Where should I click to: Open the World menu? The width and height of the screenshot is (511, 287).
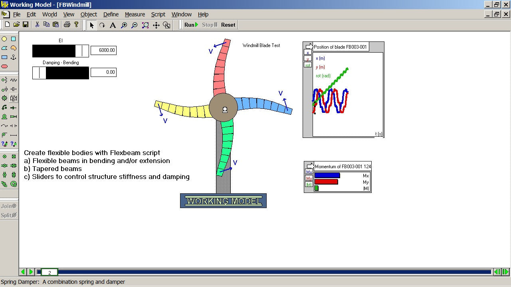[x=50, y=14]
